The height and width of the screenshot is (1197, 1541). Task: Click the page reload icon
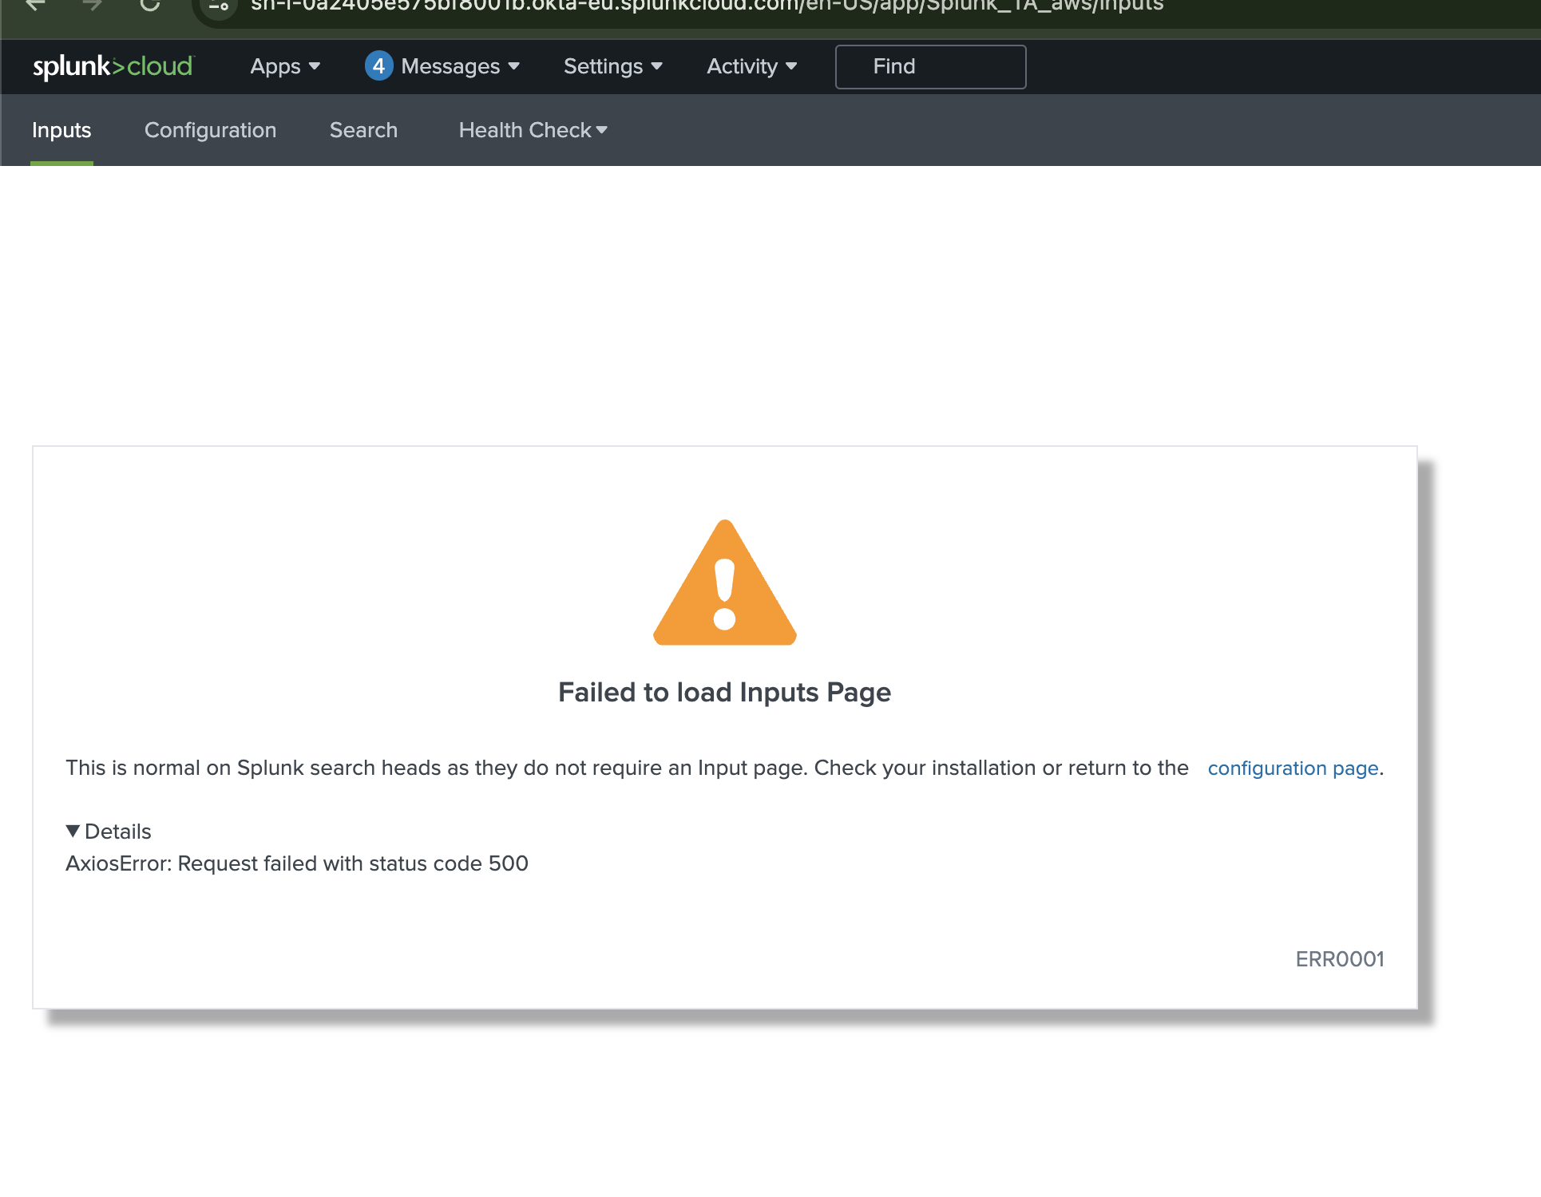[150, 8]
